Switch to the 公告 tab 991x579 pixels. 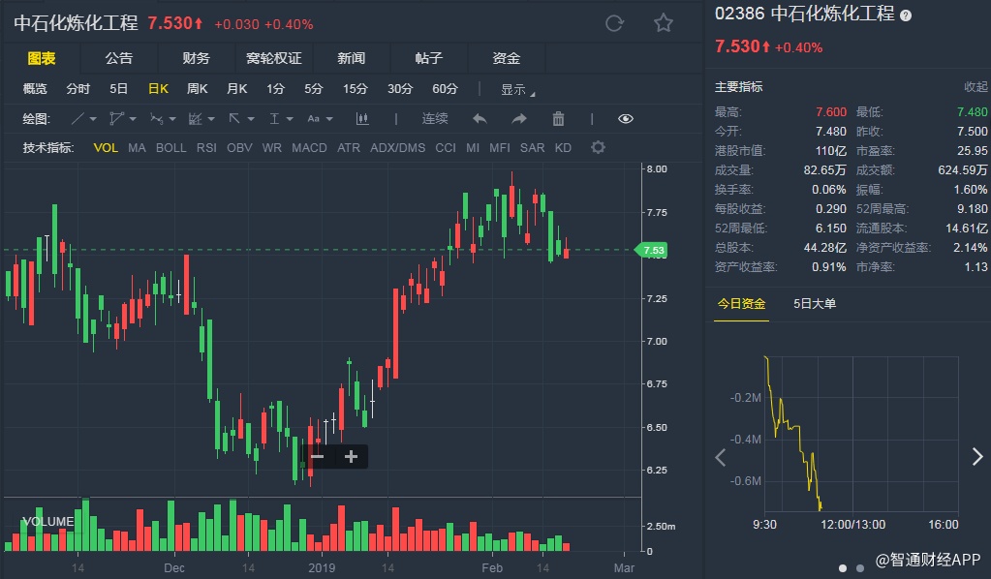pos(119,58)
